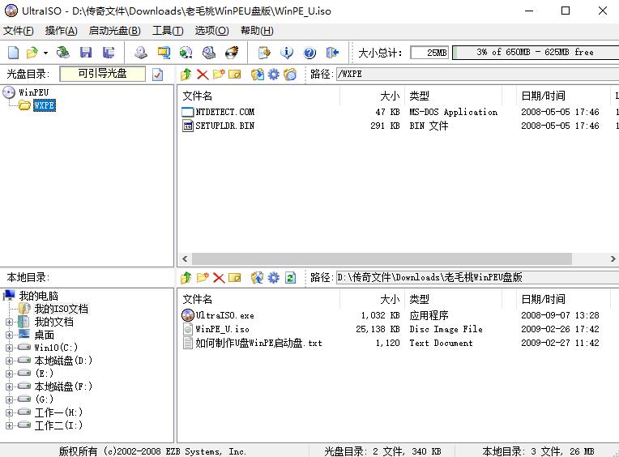The width and height of the screenshot is (619, 457).
Task: Click the info icon in toolbar
Action: pyautogui.click(x=287, y=53)
